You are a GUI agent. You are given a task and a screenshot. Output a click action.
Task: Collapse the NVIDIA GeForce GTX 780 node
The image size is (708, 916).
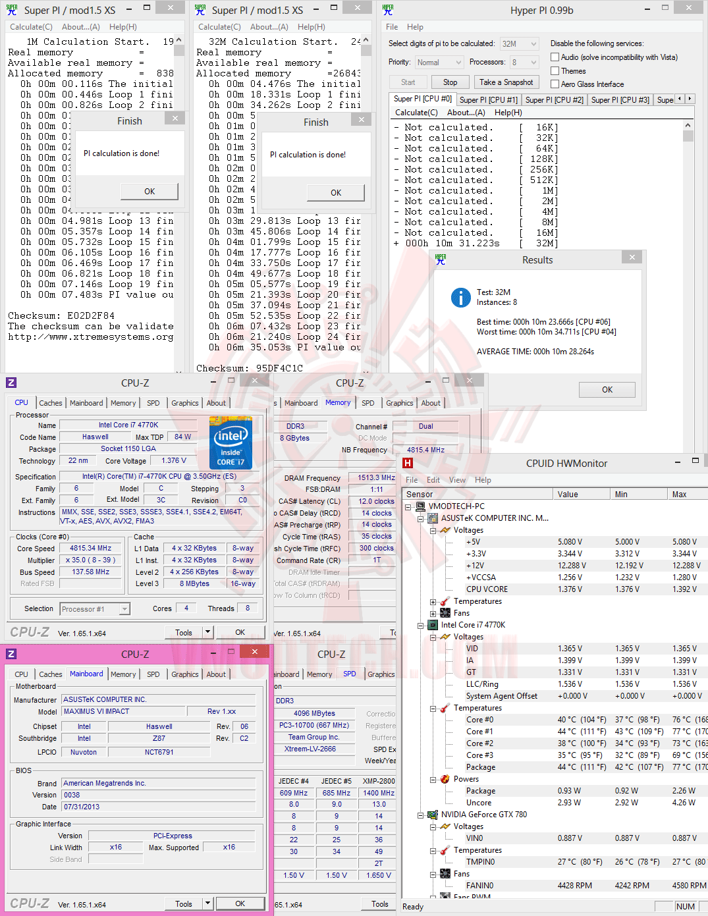coord(420,815)
